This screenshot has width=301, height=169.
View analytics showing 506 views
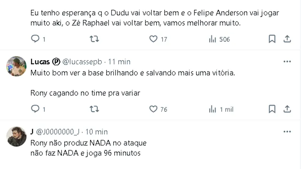[x=212, y=39]
